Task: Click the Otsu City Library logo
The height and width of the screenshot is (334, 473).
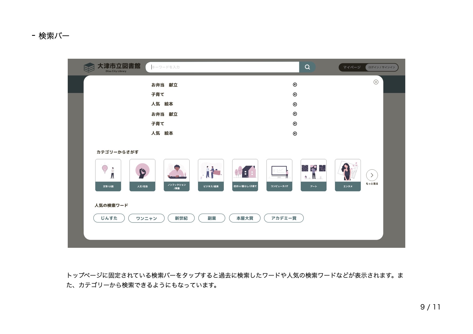Action: click(x=112, y=67)
